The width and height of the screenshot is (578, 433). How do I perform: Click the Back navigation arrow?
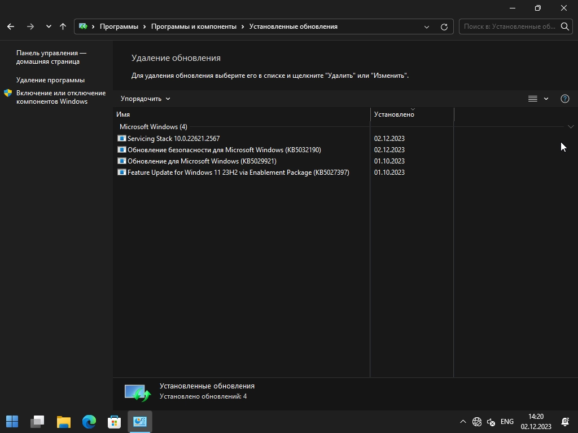tap(11, 26)
